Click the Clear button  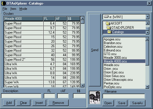pos(23,103)
